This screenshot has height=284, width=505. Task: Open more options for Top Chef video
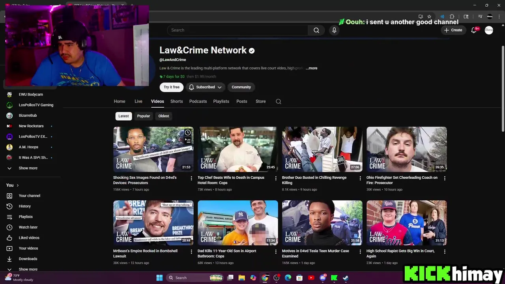click(276, 178)
